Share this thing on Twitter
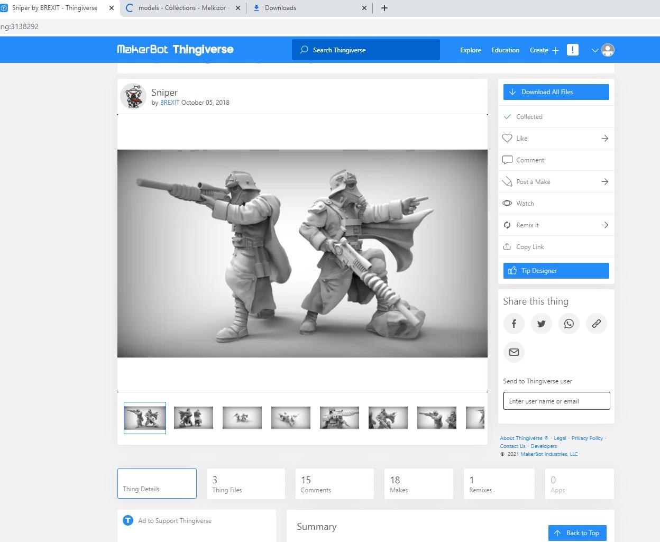This screenshot has height=542, width=660. tap(541, 324)
